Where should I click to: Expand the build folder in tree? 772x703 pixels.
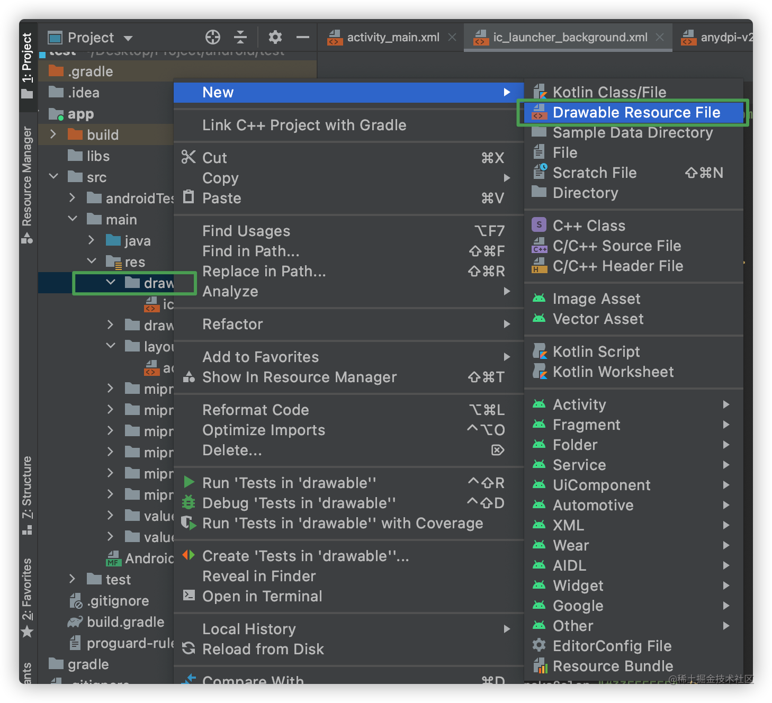tap(53, 134)
